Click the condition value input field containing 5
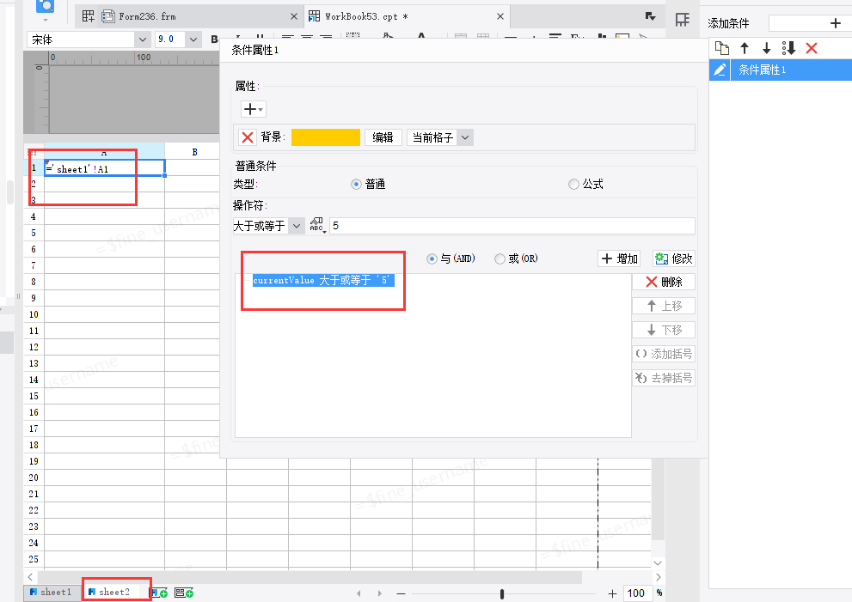852x602 pixels. coord(511,225)
